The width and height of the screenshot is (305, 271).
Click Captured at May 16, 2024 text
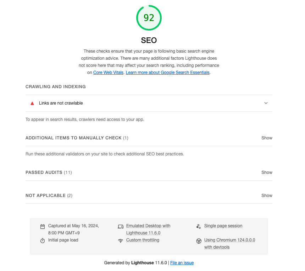point(73,229)
